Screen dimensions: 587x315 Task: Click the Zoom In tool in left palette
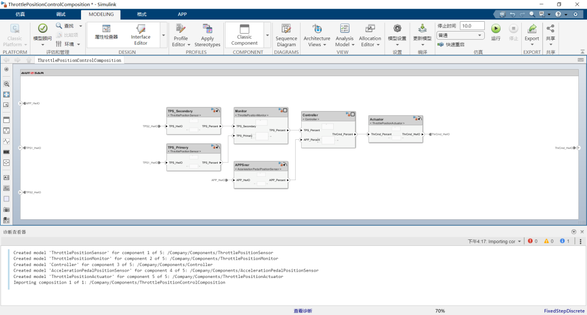(7, 84)
